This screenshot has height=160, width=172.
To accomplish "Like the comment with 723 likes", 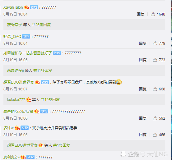I will point(155,60).
